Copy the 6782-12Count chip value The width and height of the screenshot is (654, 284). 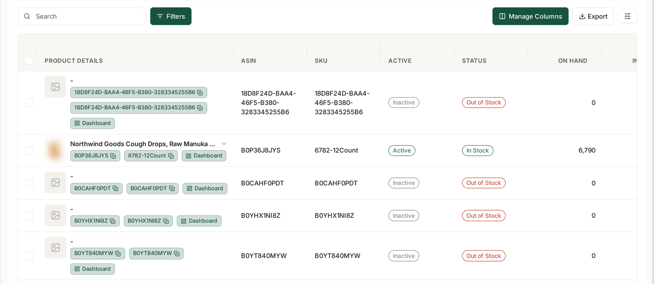pyautogui.click(x=171, y=156)
